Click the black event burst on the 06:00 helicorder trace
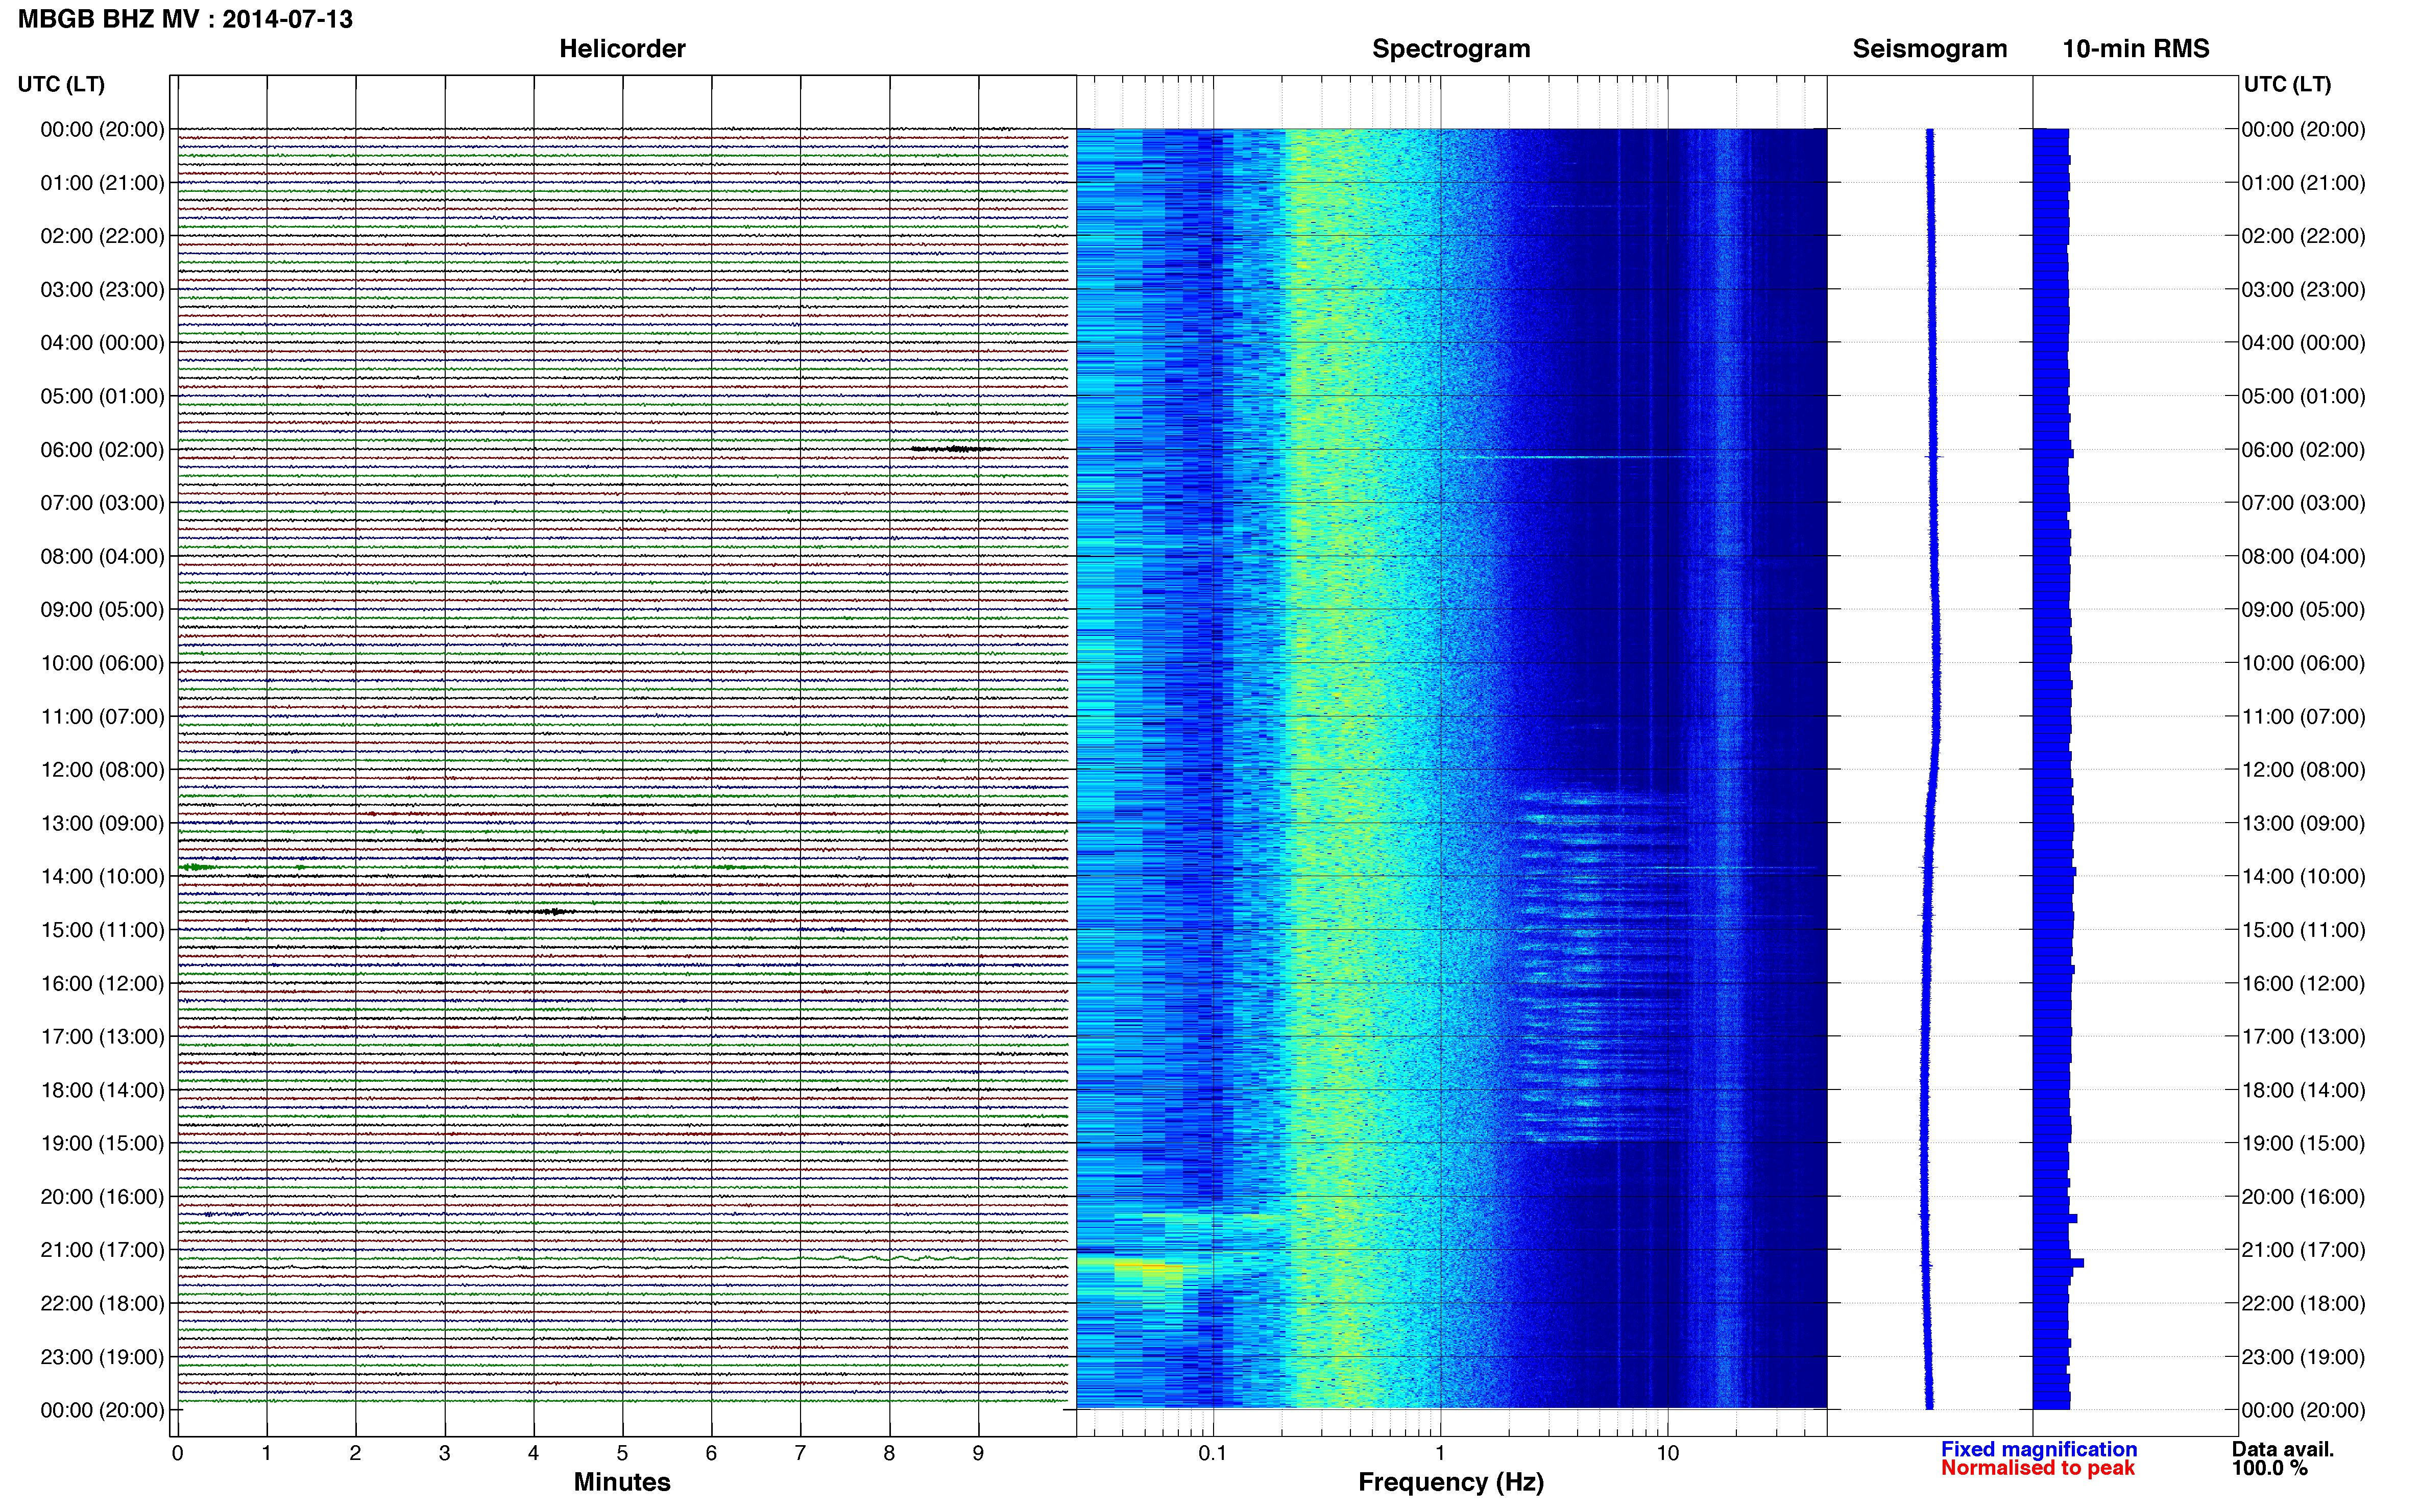The height and width of the screenshot is (1512, 2420). [954, 449]
